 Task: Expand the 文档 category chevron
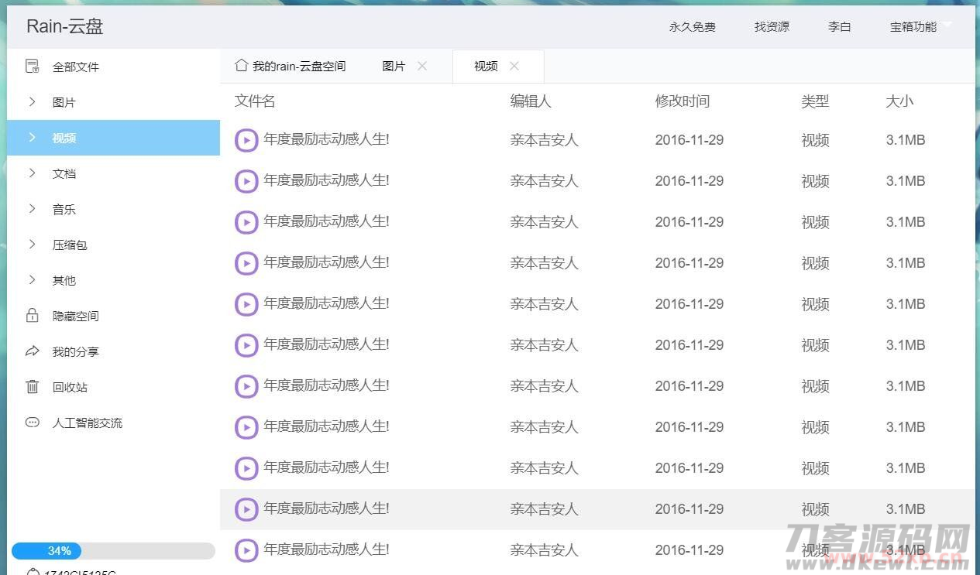[32, 173]
